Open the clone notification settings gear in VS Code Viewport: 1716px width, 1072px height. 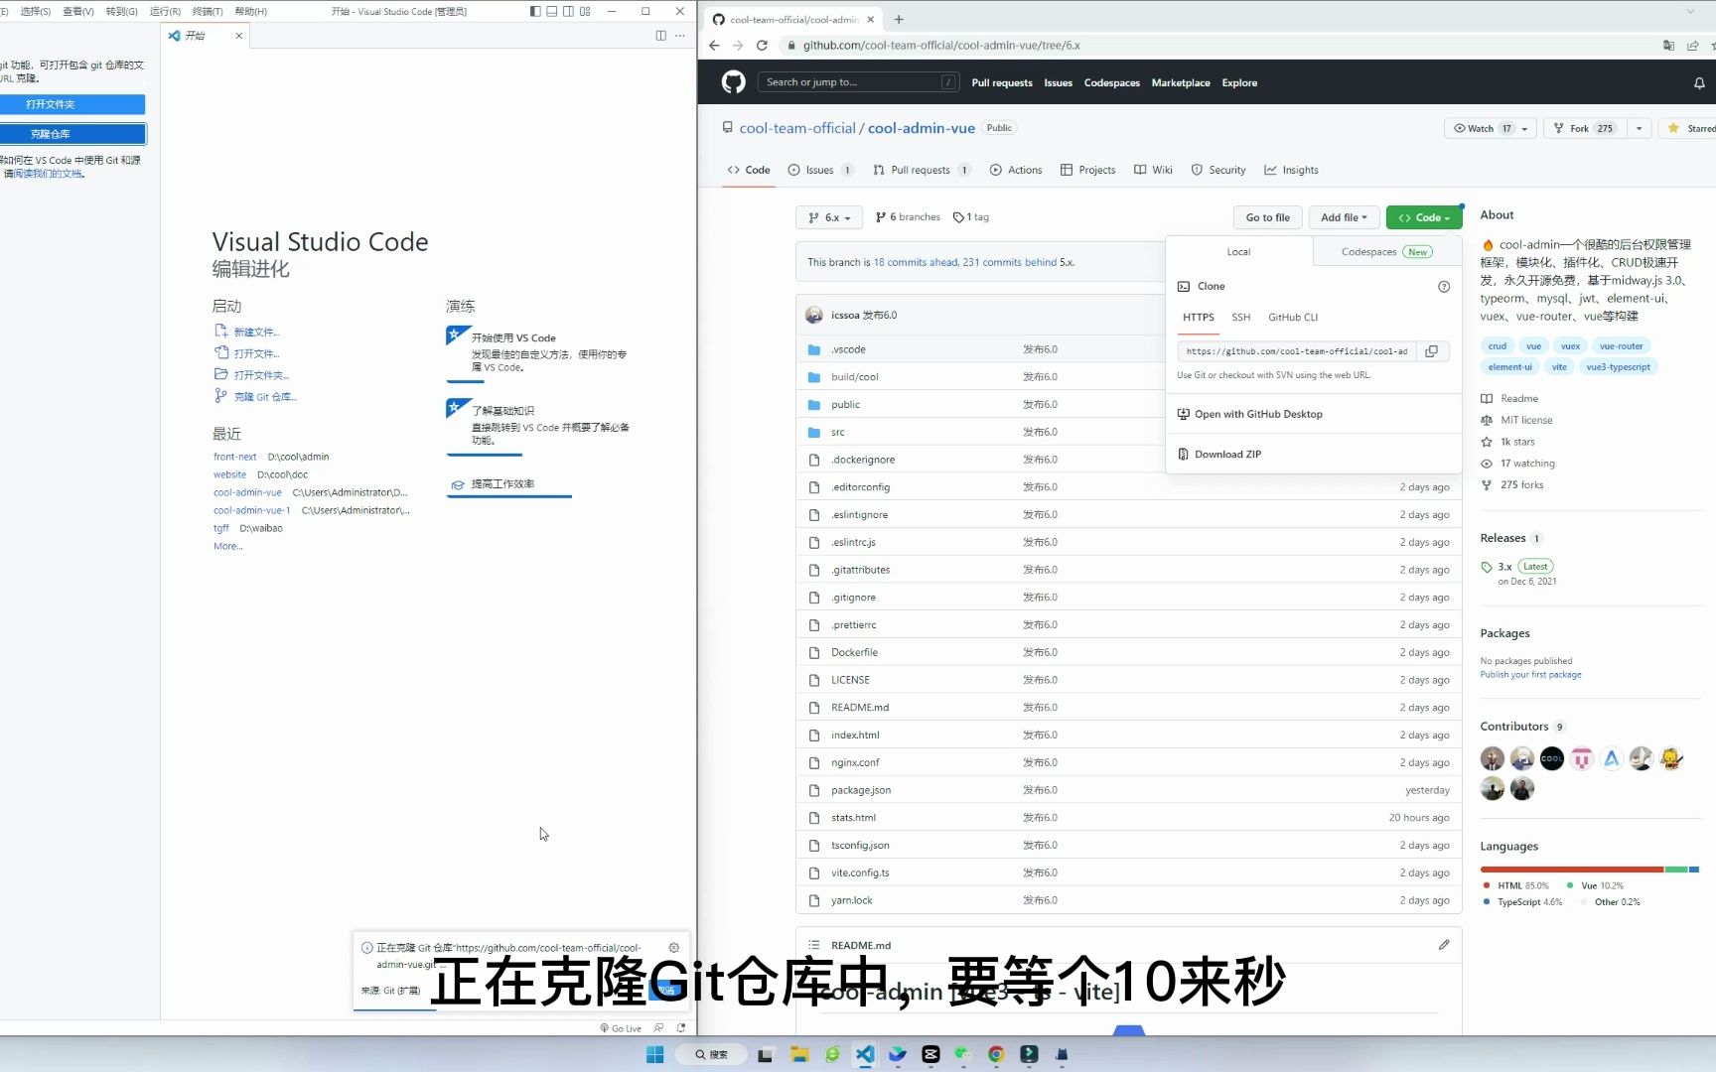point(674,948)
